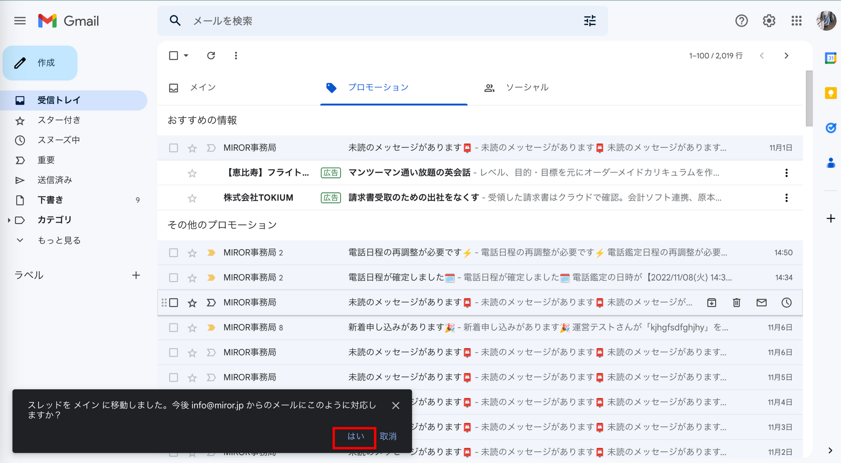Image resolution: width=841 pixels, height=463 pixels.
Task: Click the 1–100 / 2,019 行 counter
Action: point(716,55)
